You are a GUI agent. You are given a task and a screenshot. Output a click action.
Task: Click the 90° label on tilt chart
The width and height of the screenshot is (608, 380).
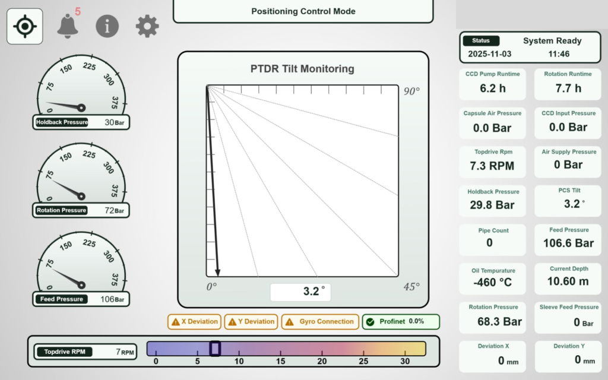tap(411, 91)
